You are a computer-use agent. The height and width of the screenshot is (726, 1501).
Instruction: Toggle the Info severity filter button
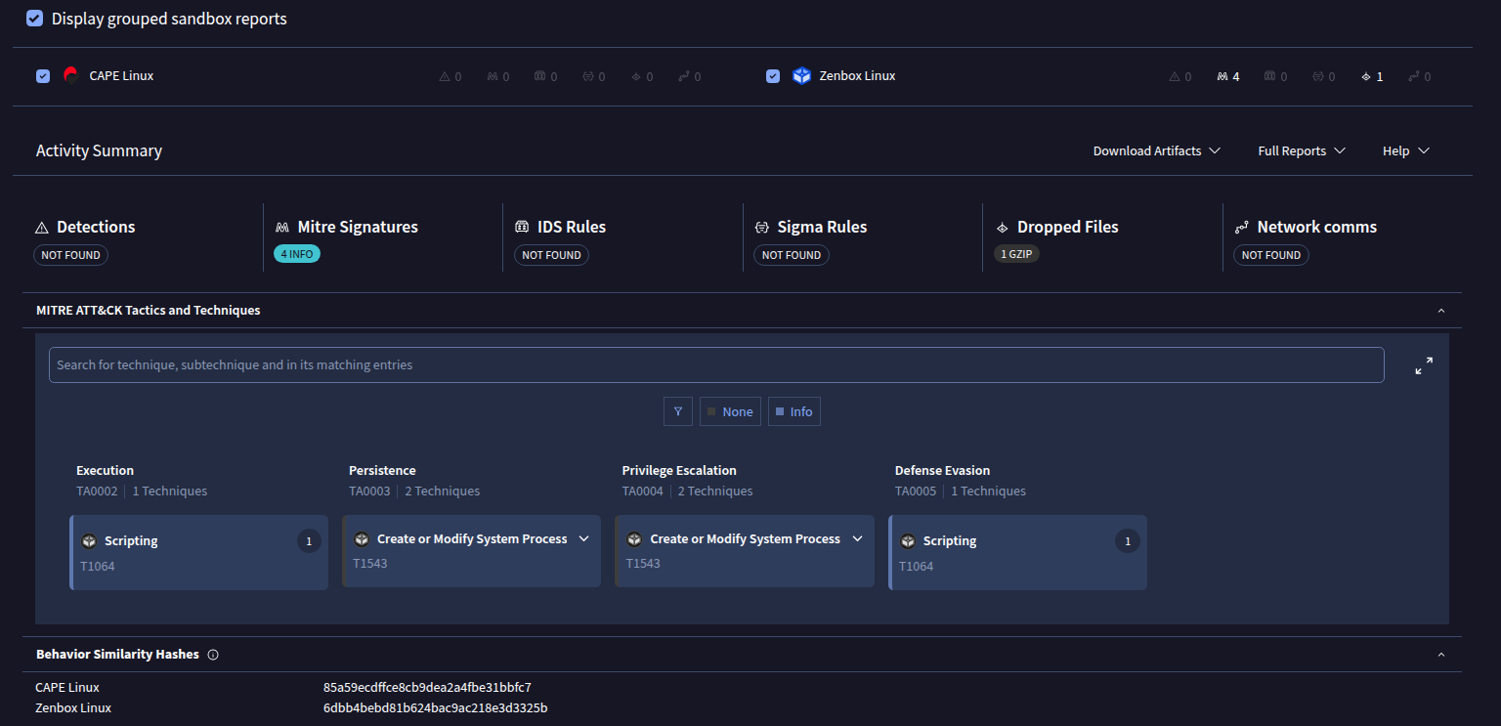click(x=793, y=411)
